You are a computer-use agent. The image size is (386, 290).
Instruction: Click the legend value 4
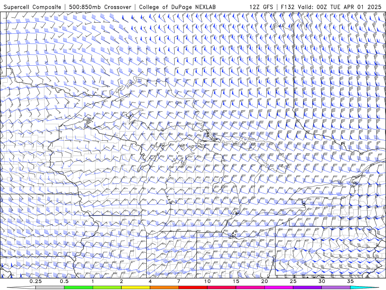pos(150,281)
